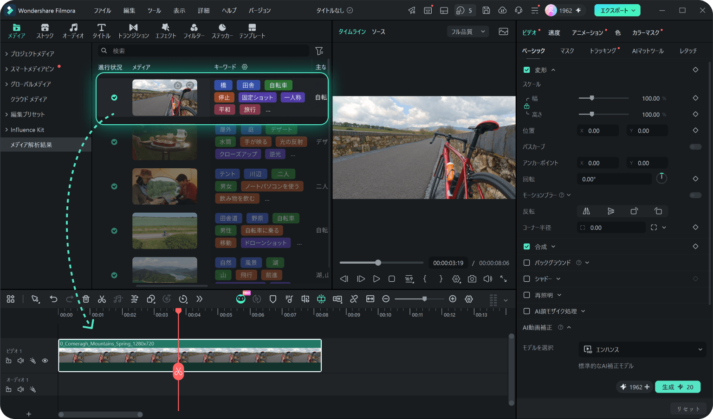Expand the グローバルメディア tree item
Screen dimensions: 713x419
tap(6, 84)
